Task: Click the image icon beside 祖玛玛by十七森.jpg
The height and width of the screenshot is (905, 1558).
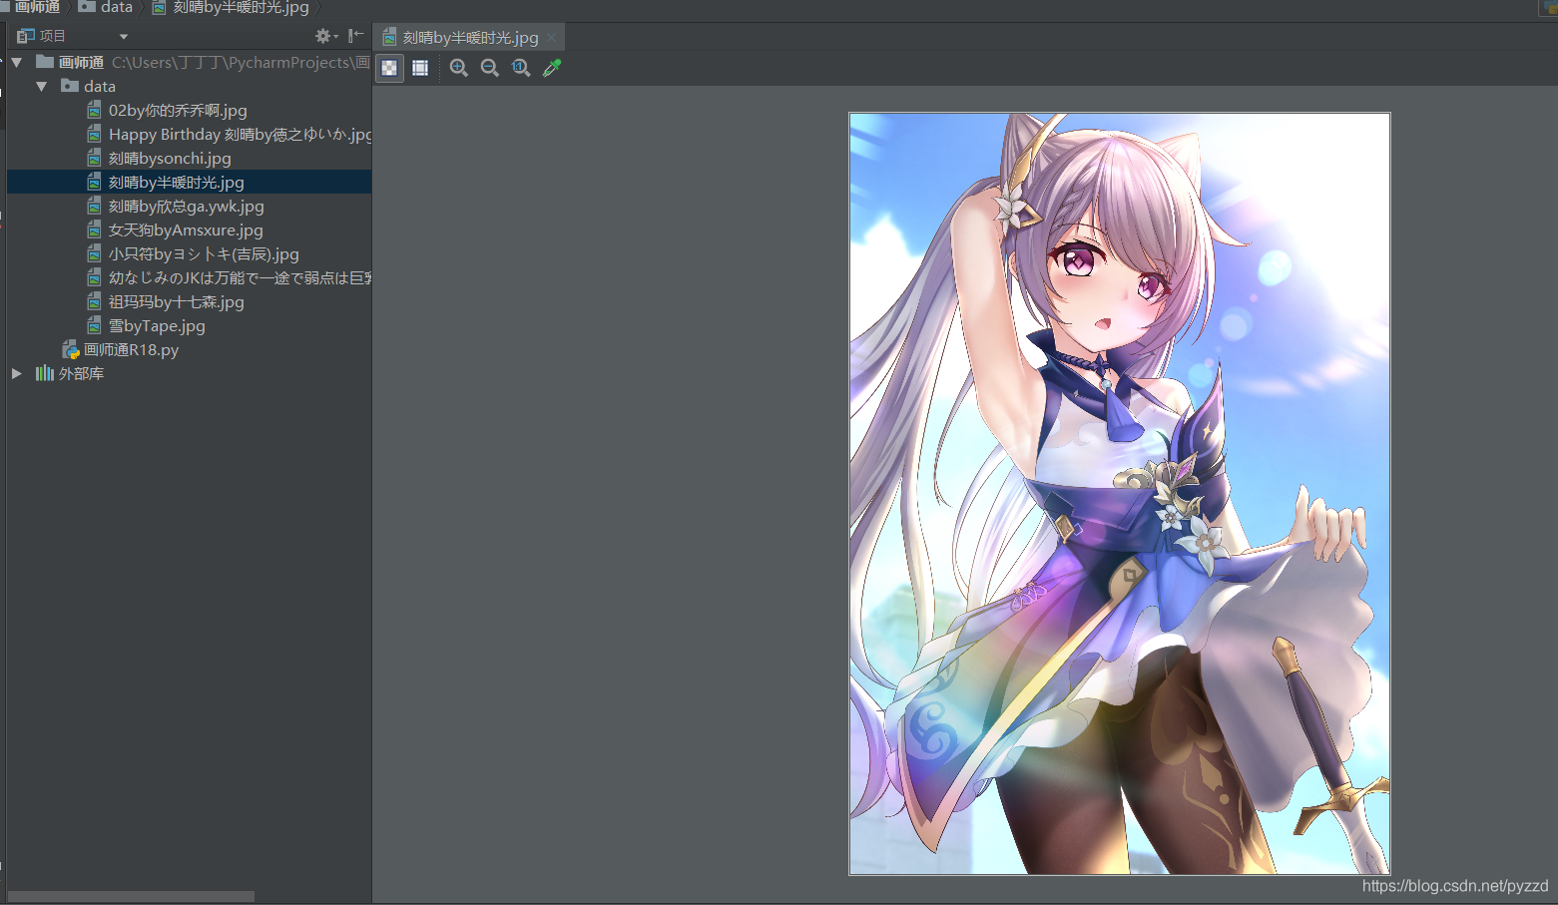Action: pyautogui.click(x=94, y=301)
